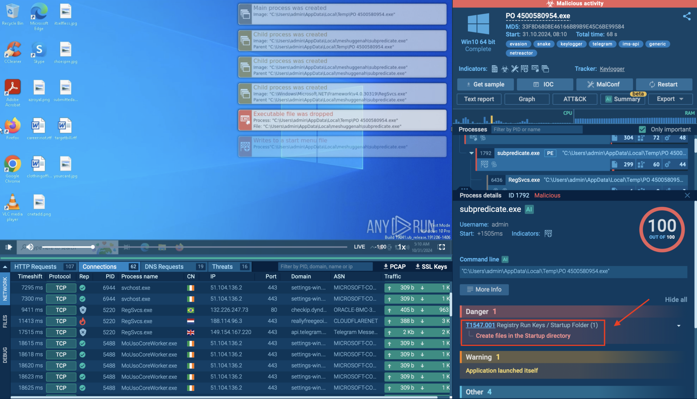Close the Process details panel

point(687,195)
